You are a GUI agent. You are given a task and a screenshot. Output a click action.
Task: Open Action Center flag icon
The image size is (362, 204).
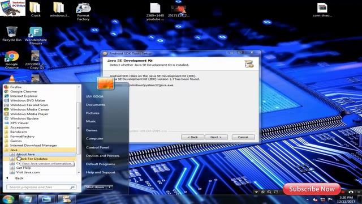point(330,199)
